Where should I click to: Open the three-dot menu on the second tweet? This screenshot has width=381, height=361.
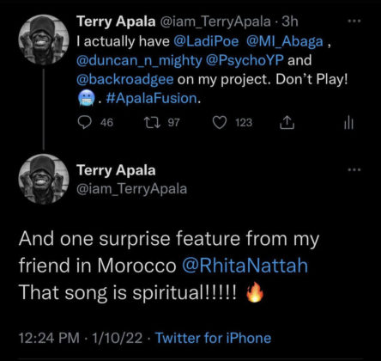(x=354, y=169)
